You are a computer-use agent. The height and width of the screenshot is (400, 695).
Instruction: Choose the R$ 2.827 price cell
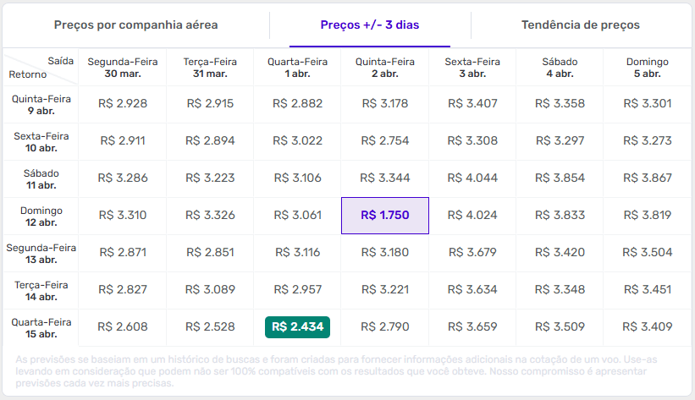123,290
